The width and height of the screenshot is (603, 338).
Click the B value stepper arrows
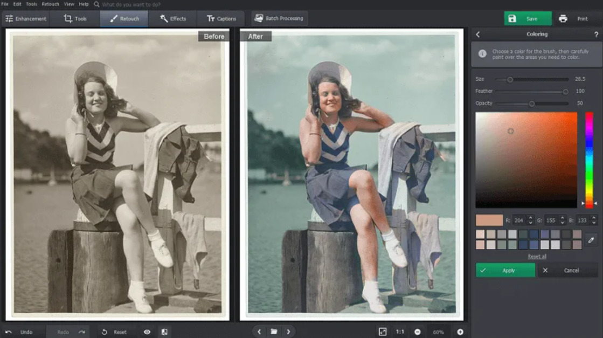pyautogui.click(x=594, y=220)
